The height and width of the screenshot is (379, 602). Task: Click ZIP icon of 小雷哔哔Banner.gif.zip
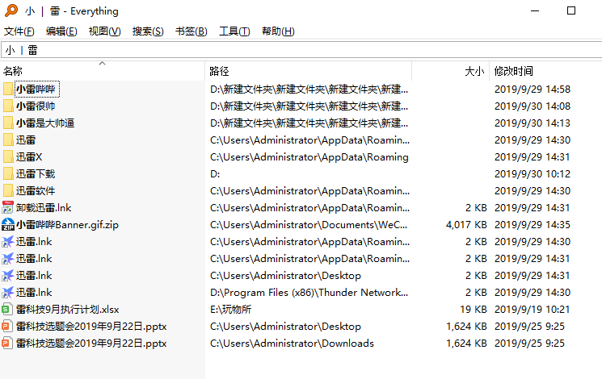[8, 224]
